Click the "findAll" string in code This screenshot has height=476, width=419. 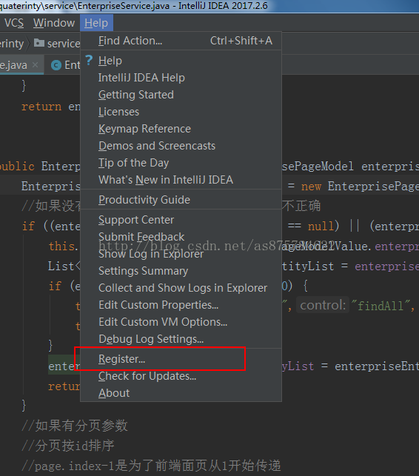tap(381, 306)
